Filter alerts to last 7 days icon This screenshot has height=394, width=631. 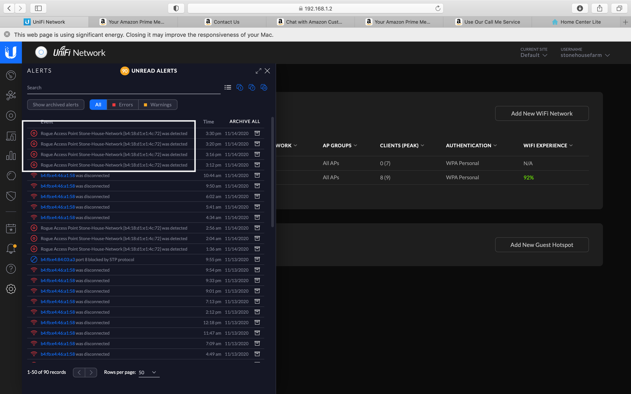click(252, 87)
